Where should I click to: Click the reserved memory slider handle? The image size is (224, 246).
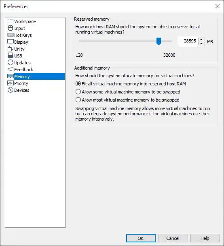tap(158, 41)
